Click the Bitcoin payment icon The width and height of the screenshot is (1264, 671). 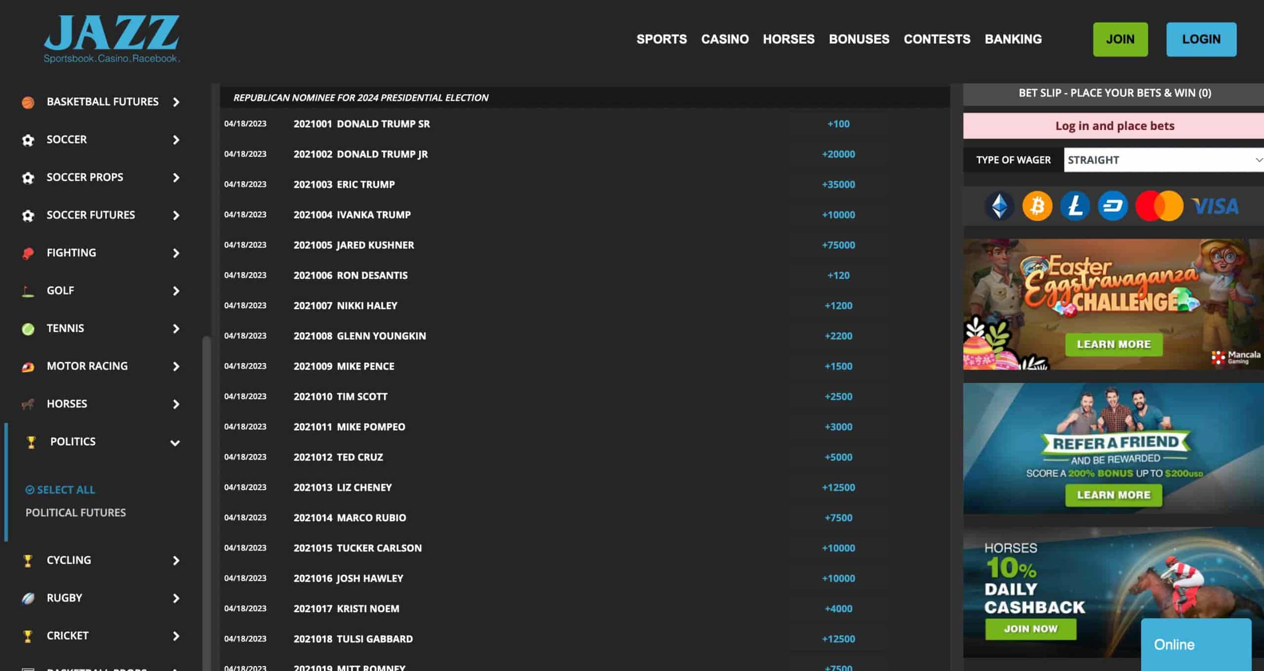click(1037, 206)
